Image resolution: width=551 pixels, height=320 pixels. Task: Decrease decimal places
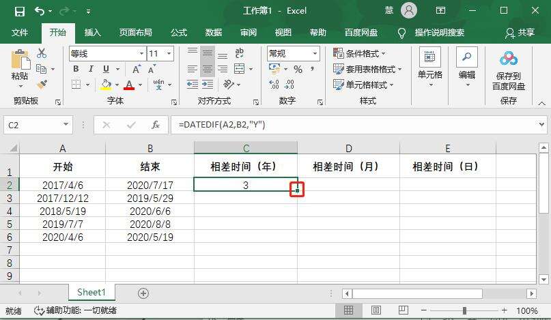[x=289, y=85]
